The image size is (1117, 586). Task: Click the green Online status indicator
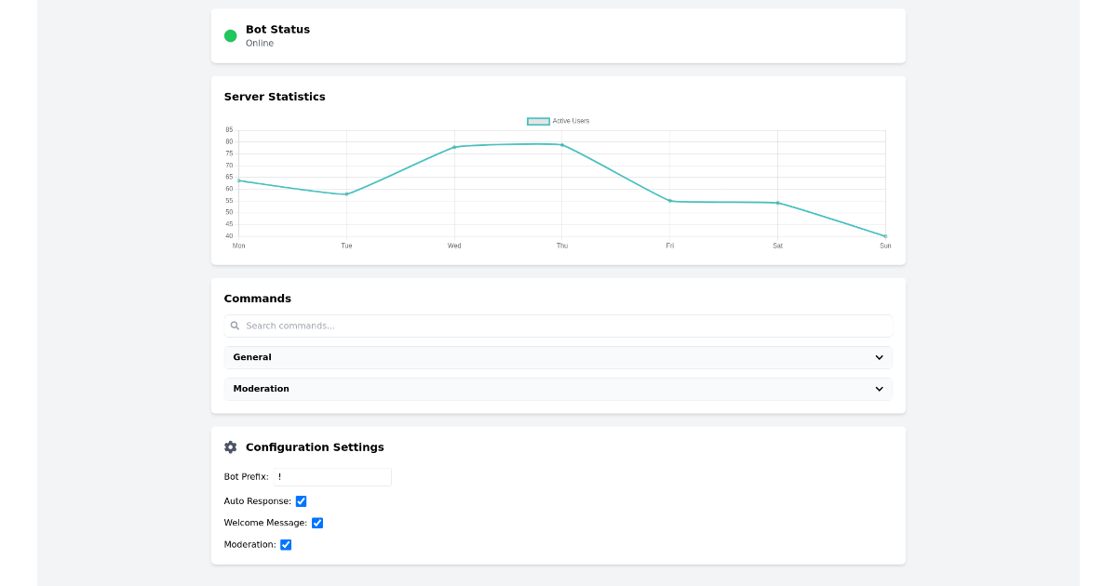coord(230,35)
